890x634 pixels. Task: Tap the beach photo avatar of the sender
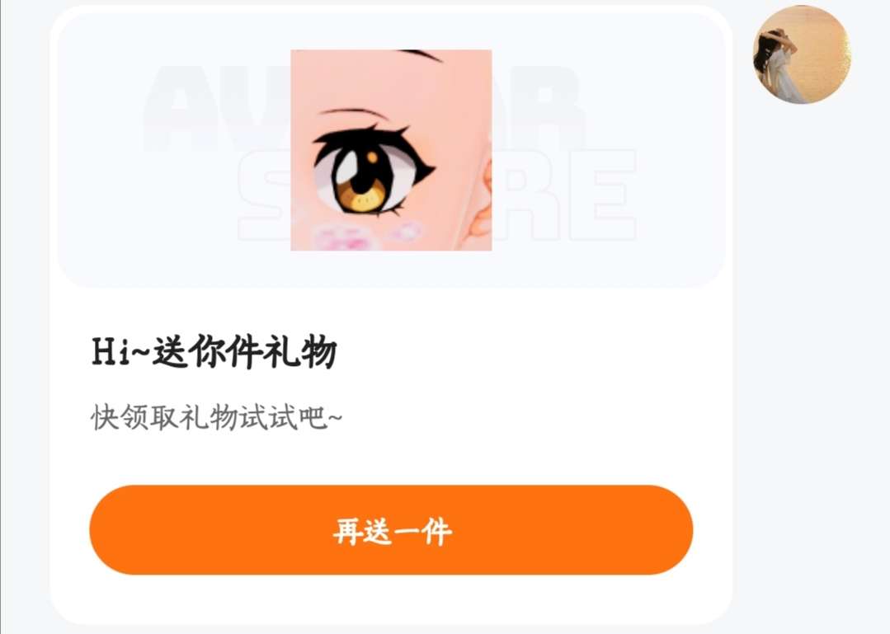802,54
